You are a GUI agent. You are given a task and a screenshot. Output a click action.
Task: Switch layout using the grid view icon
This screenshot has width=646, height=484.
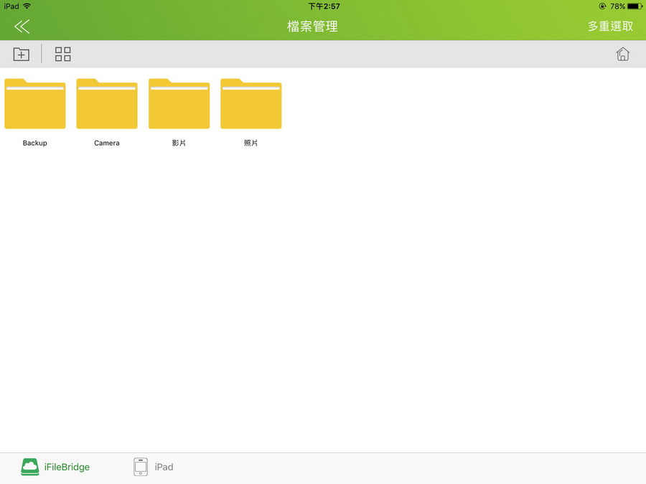63,54
